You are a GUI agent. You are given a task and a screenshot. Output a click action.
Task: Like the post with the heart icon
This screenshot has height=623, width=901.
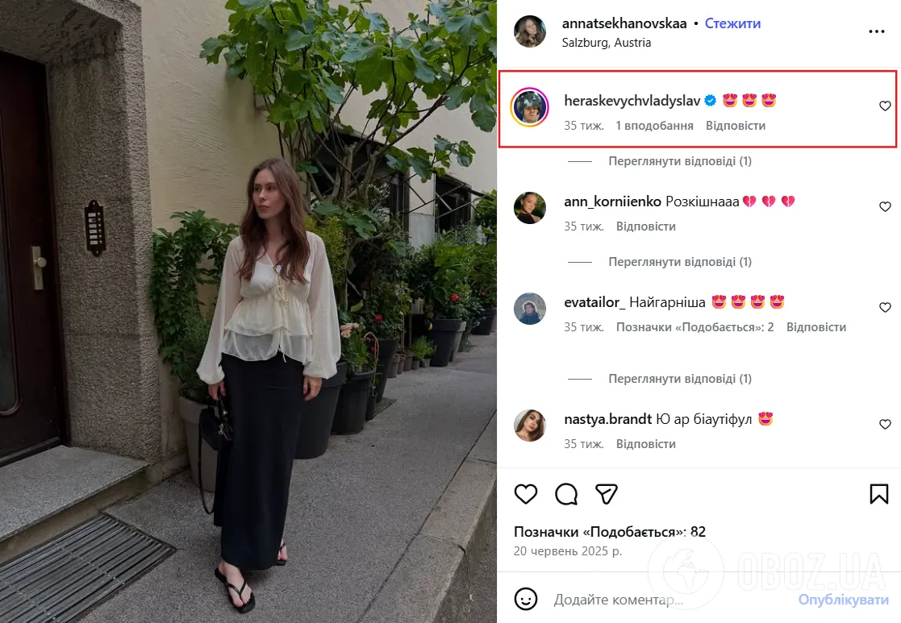[x=525, y=494]
